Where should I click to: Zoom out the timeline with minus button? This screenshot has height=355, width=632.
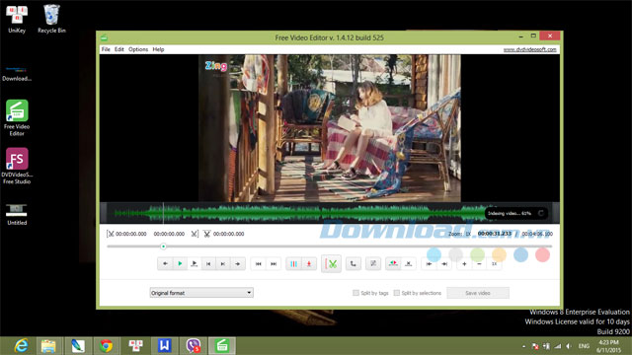[x=479, y=263]
